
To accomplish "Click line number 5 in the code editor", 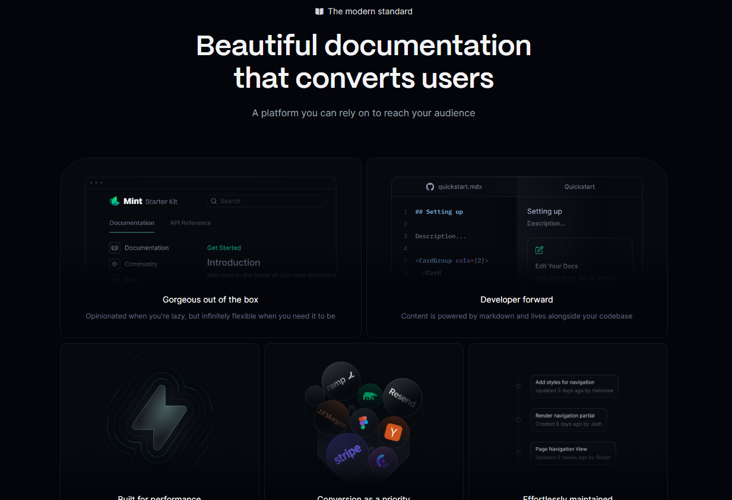I will (405, 260).
